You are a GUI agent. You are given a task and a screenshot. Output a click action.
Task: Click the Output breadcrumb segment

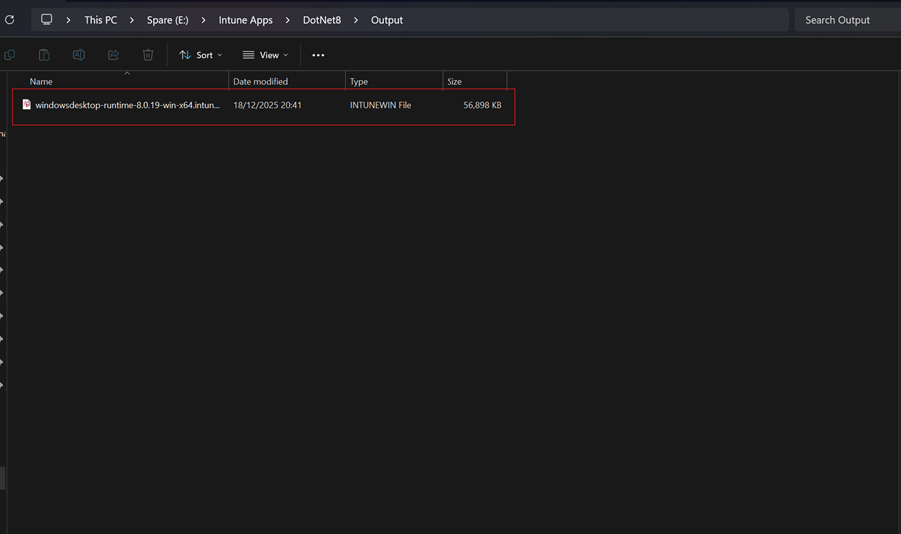coord(387,20)
